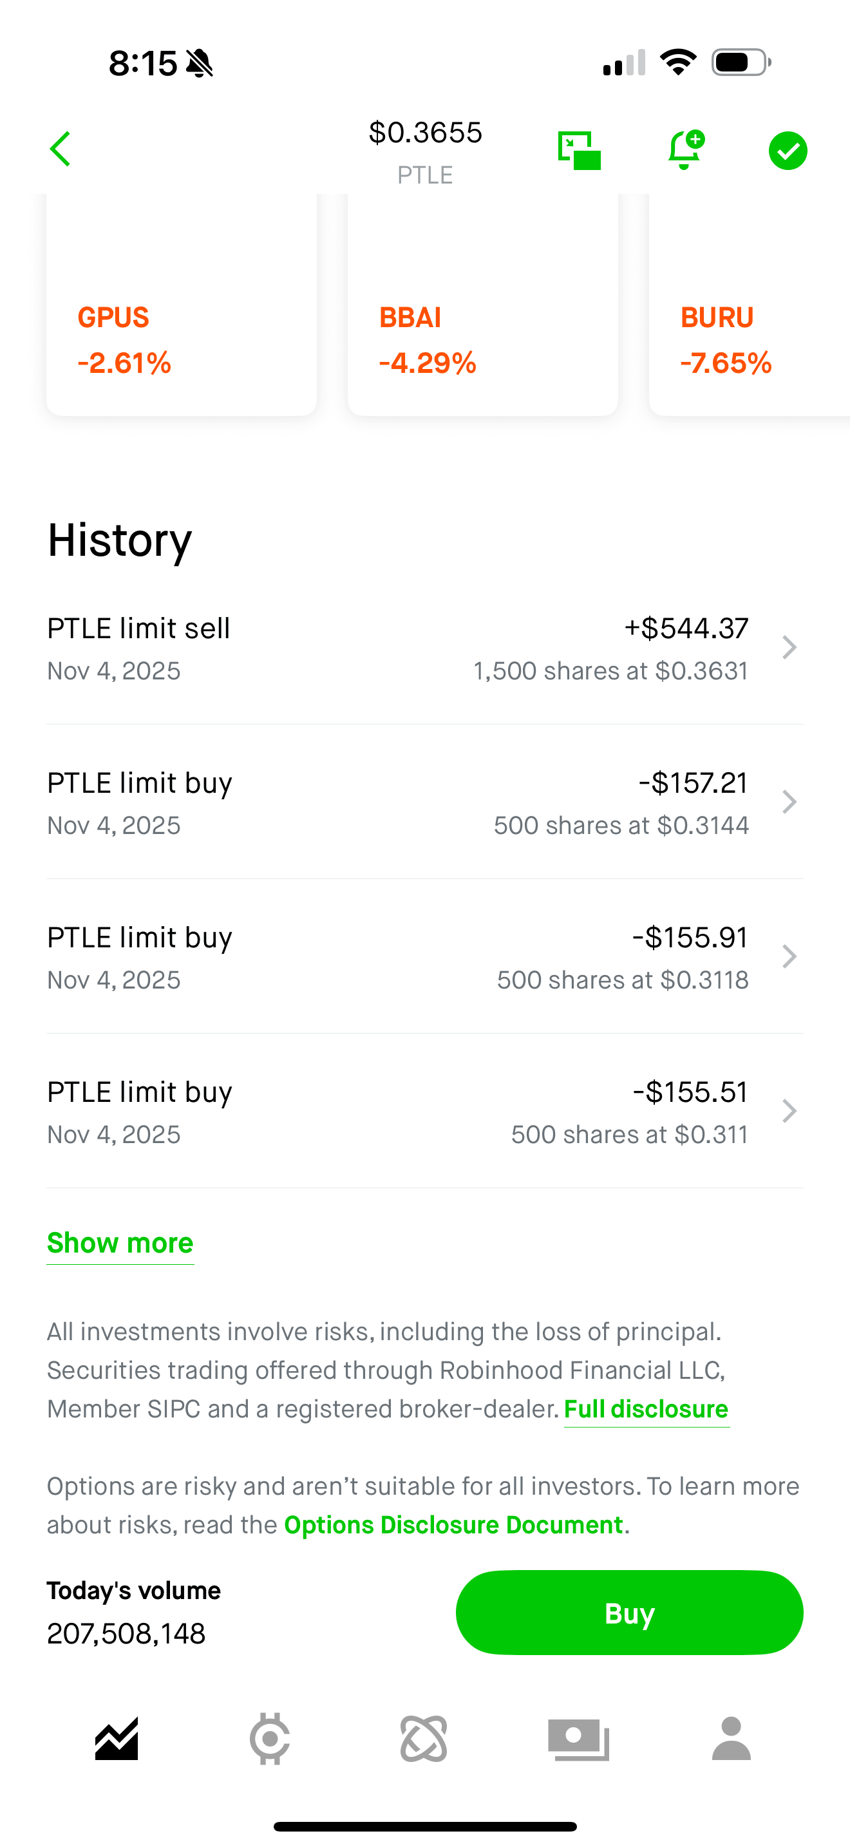850x1847 pixels.
Task: Open the orbit-shaped Explore tab icon
Action: [x=424, y=1739]
